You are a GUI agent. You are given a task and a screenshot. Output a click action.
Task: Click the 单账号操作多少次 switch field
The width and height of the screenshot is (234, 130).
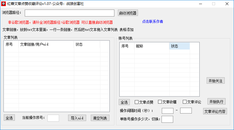(x=167, y=119)
